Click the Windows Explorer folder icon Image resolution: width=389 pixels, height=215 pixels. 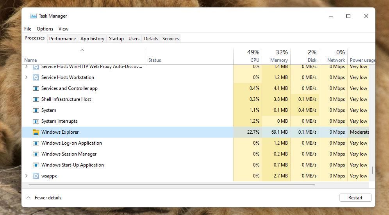tap(36, 132)
